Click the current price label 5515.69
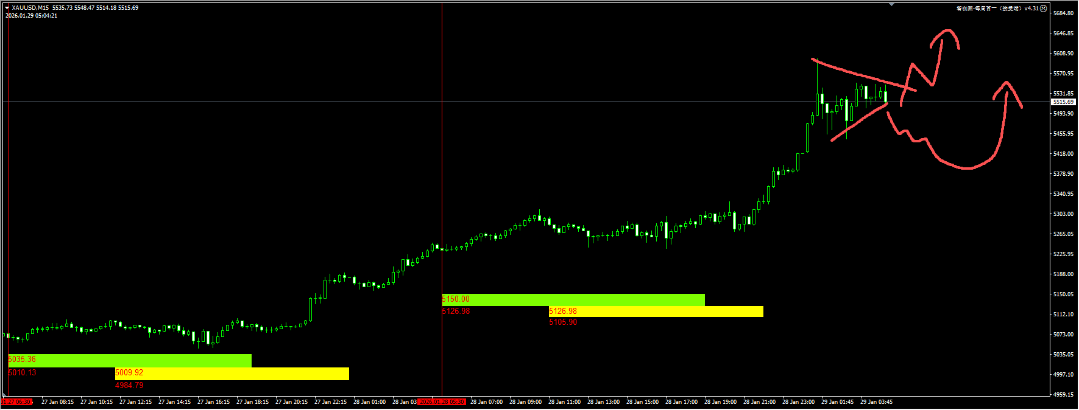The width and height of the screenshot is (1079, 410). point(1063,102)
